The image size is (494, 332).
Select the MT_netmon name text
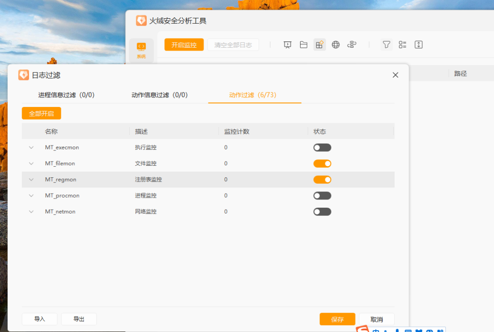click(60, 212)
